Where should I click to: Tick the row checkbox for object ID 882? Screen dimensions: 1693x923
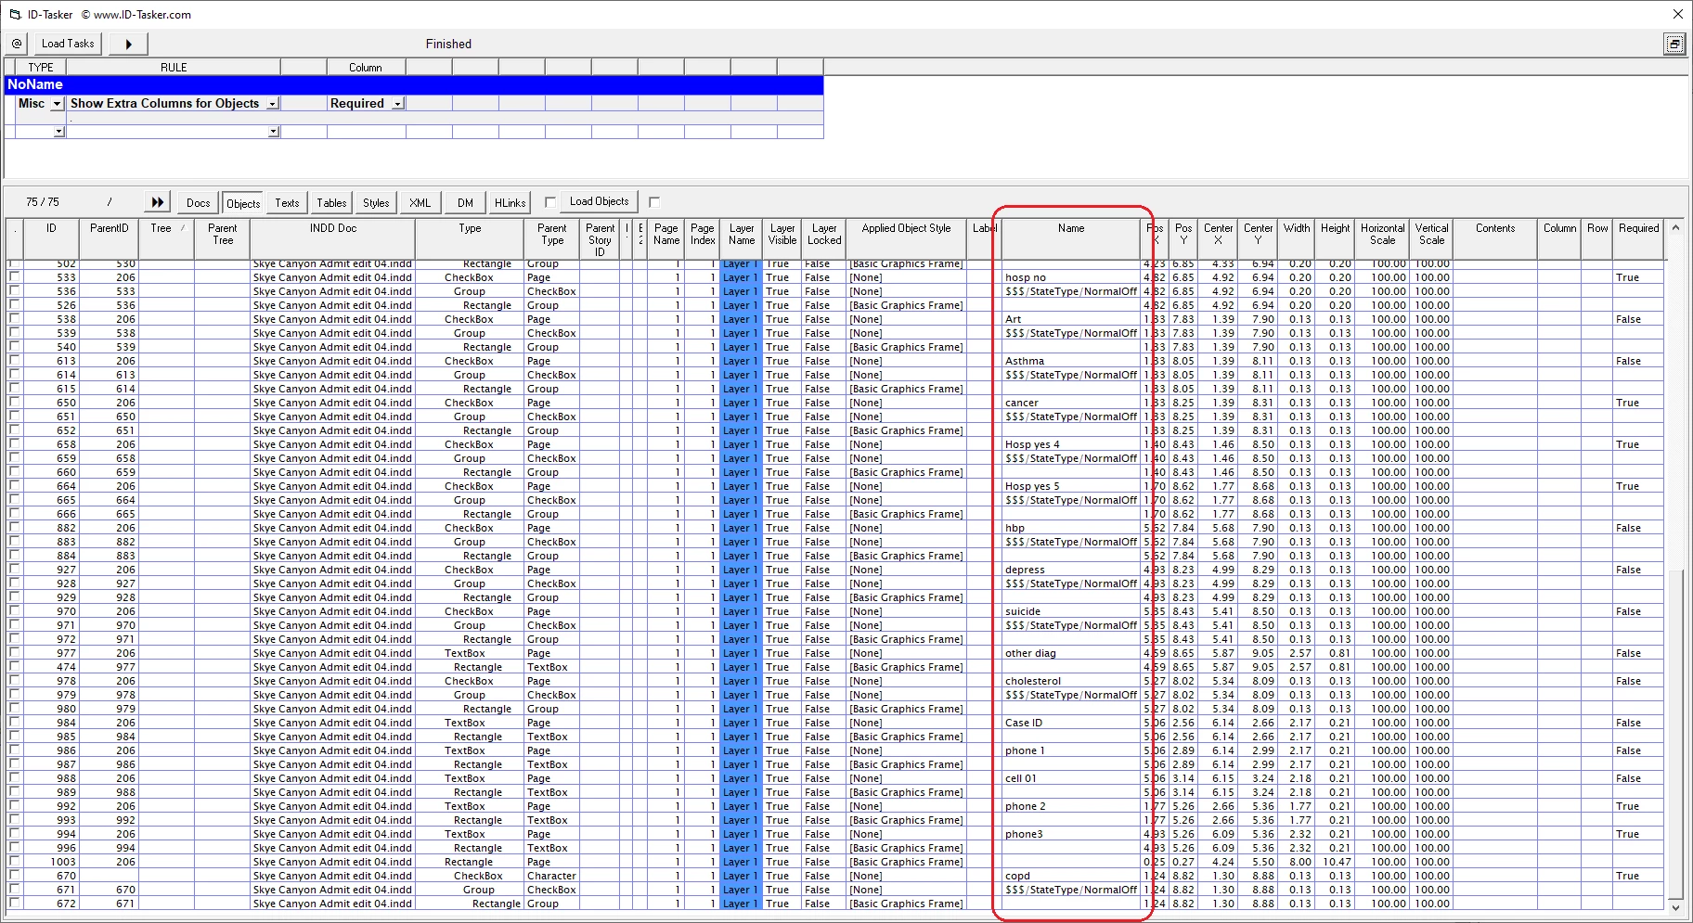(x=14, y=527)
